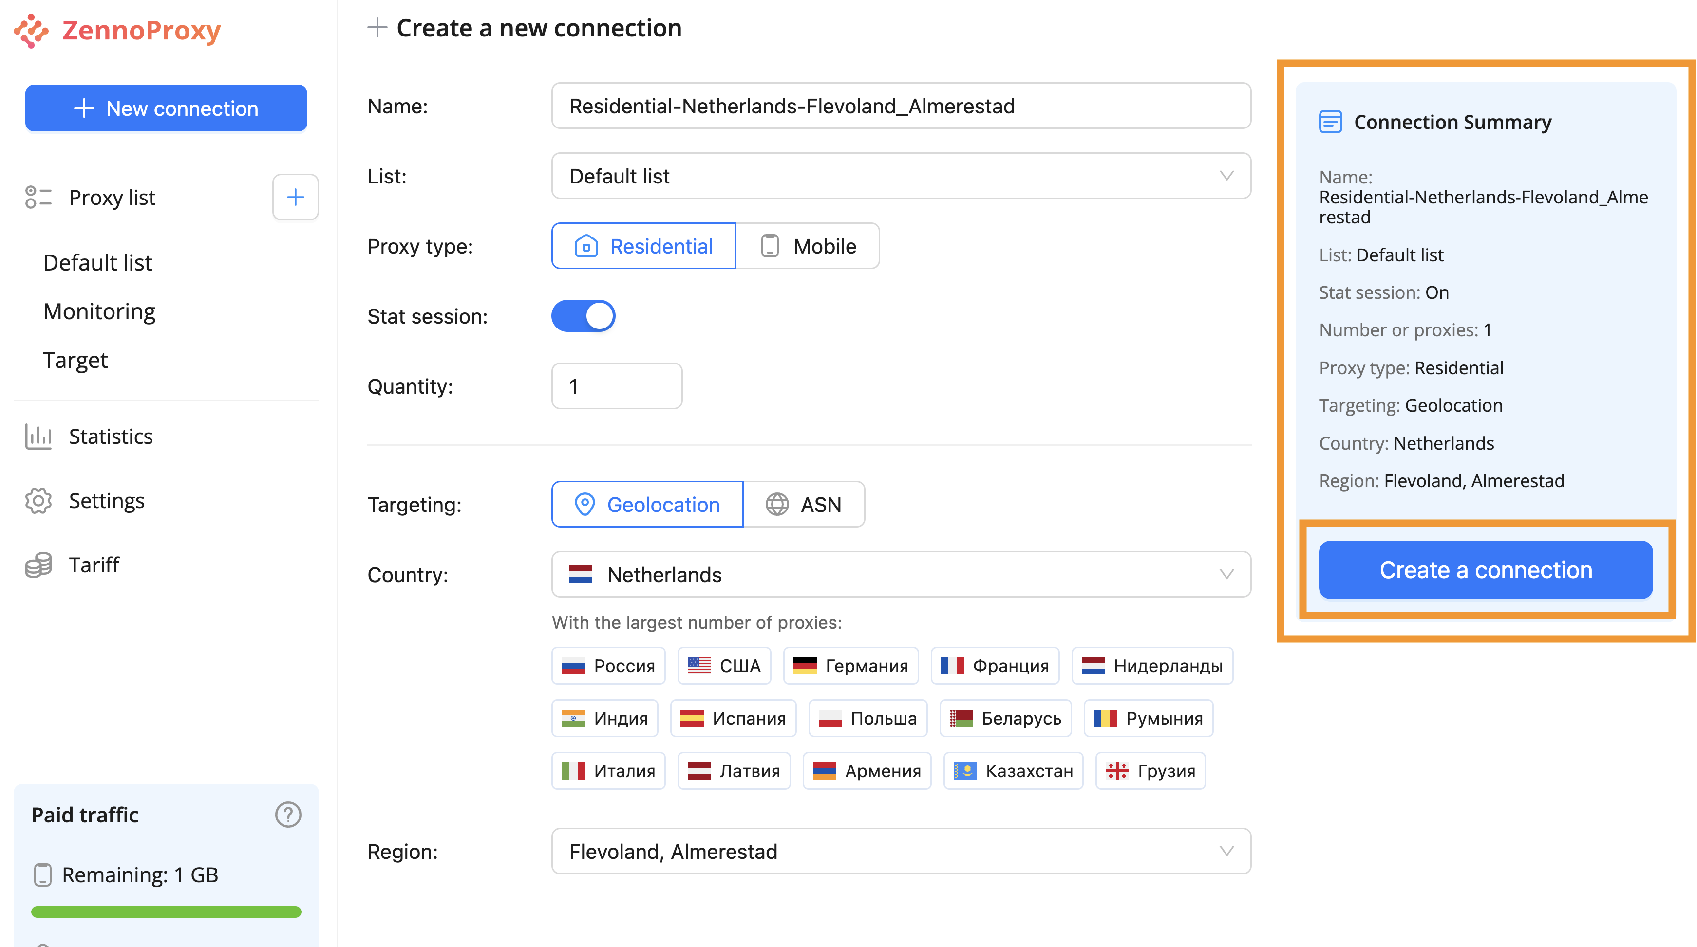The height and width of the screenshot is (947, 1697).
Task: Click into the Quantity input field
Action: pos(616,386)
